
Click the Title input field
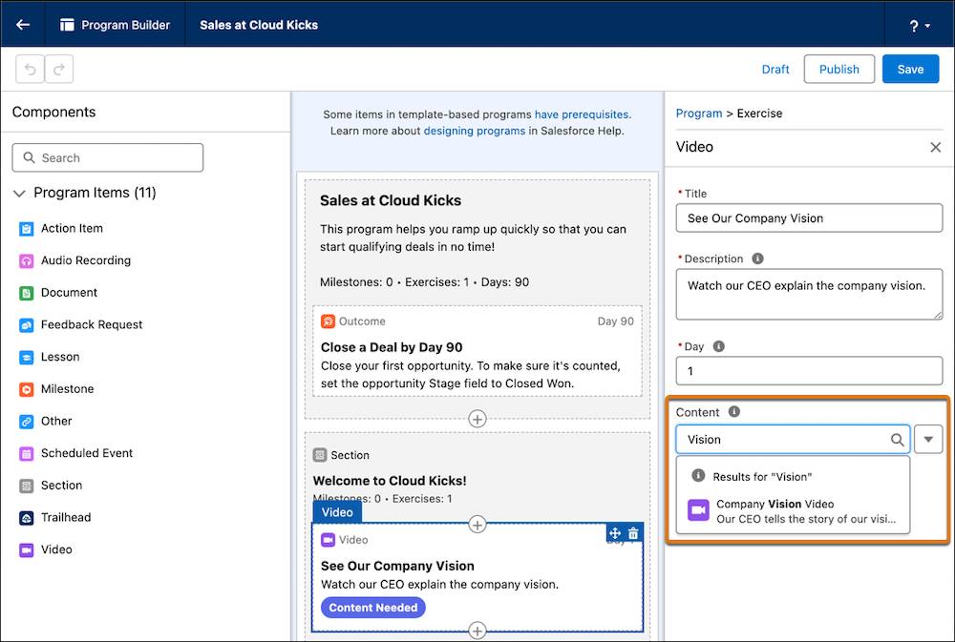point(809,217)
